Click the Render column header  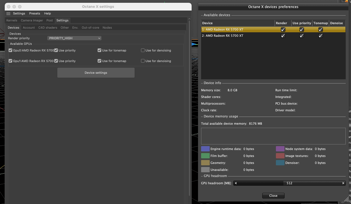click(x=283, y=23)
